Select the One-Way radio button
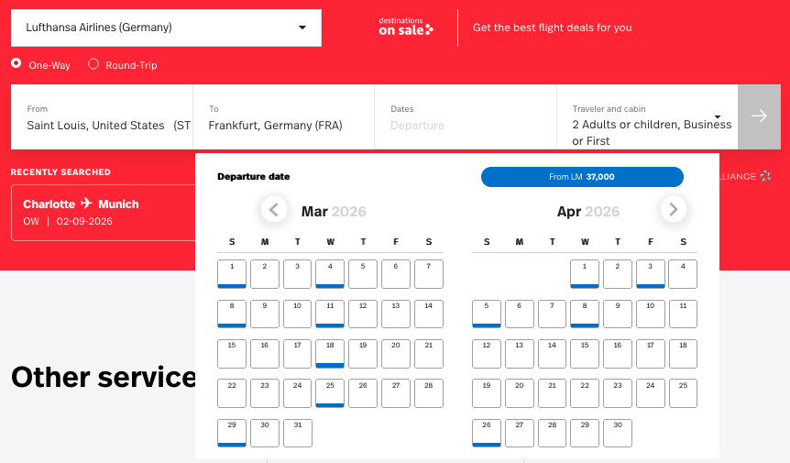790x463 pixels. tap(16, 64)
